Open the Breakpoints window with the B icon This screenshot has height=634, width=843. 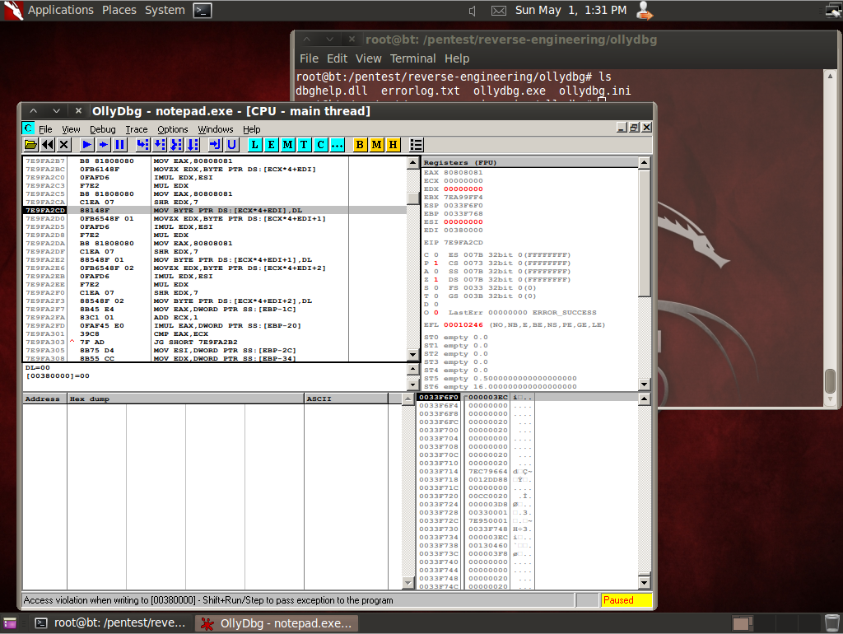(x=359, y=144)
